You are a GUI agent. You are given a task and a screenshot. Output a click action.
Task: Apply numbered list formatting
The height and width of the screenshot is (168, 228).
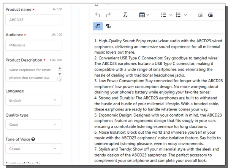[178, 15]
